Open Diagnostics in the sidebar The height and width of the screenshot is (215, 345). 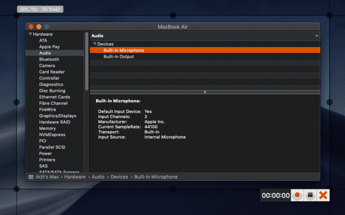pos(51,84)
